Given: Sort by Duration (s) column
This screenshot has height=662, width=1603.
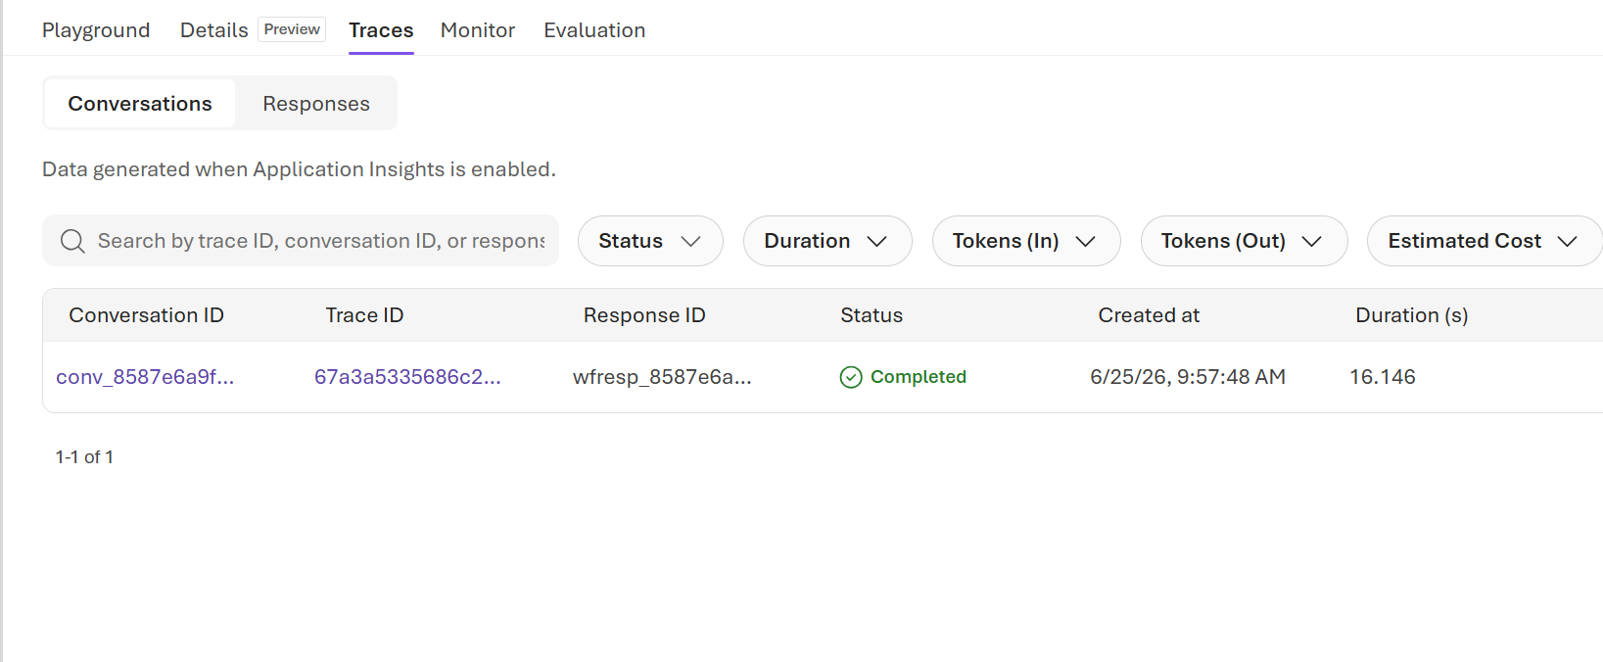Looking at the screenshot, I should 1411,315.
